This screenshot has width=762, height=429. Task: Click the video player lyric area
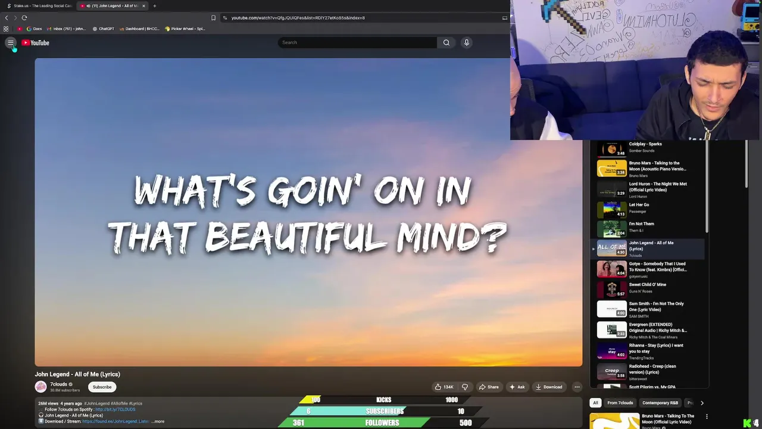(308, 212)
